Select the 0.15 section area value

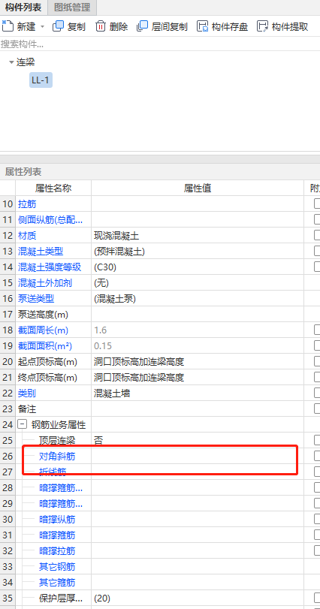point(103,345)
